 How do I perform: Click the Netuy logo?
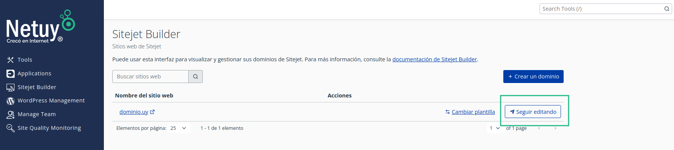point(40,27)
